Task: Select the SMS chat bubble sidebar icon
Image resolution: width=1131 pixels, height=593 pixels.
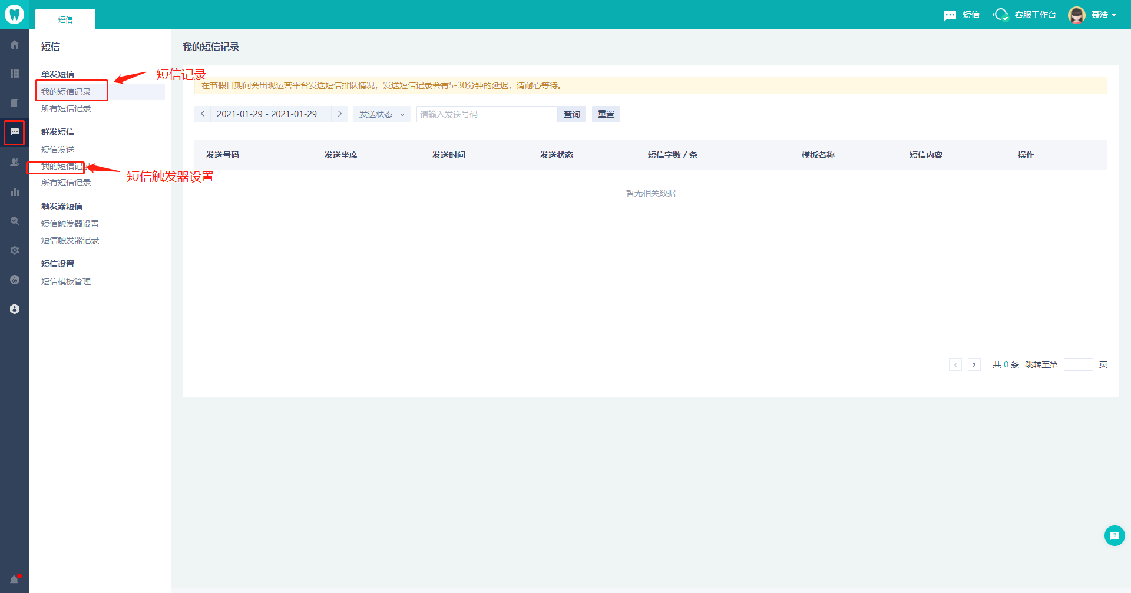Action: coord(15,132)
